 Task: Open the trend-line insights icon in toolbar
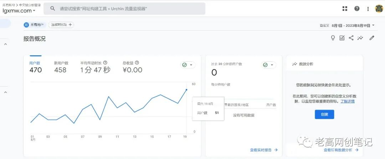(x=360, y=38)
